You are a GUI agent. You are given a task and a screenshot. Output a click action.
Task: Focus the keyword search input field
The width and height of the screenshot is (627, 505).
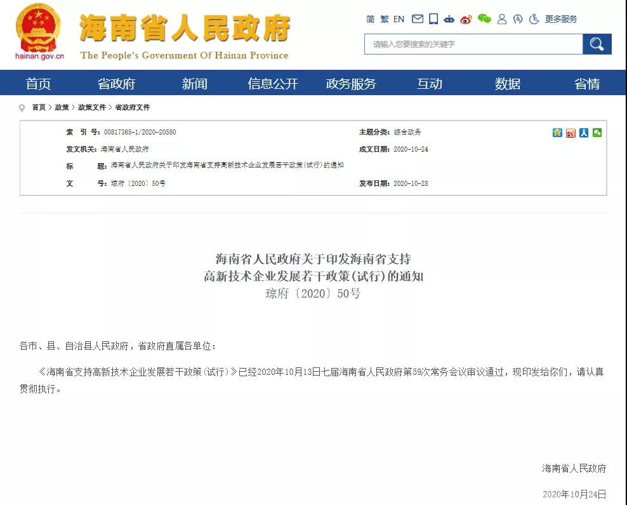473,44
